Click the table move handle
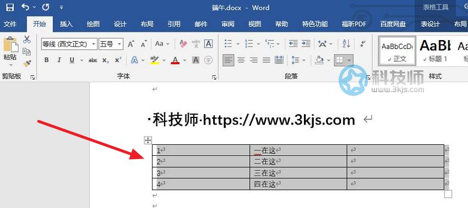Screen dimensions: 468x208 [x=148, y=140]
